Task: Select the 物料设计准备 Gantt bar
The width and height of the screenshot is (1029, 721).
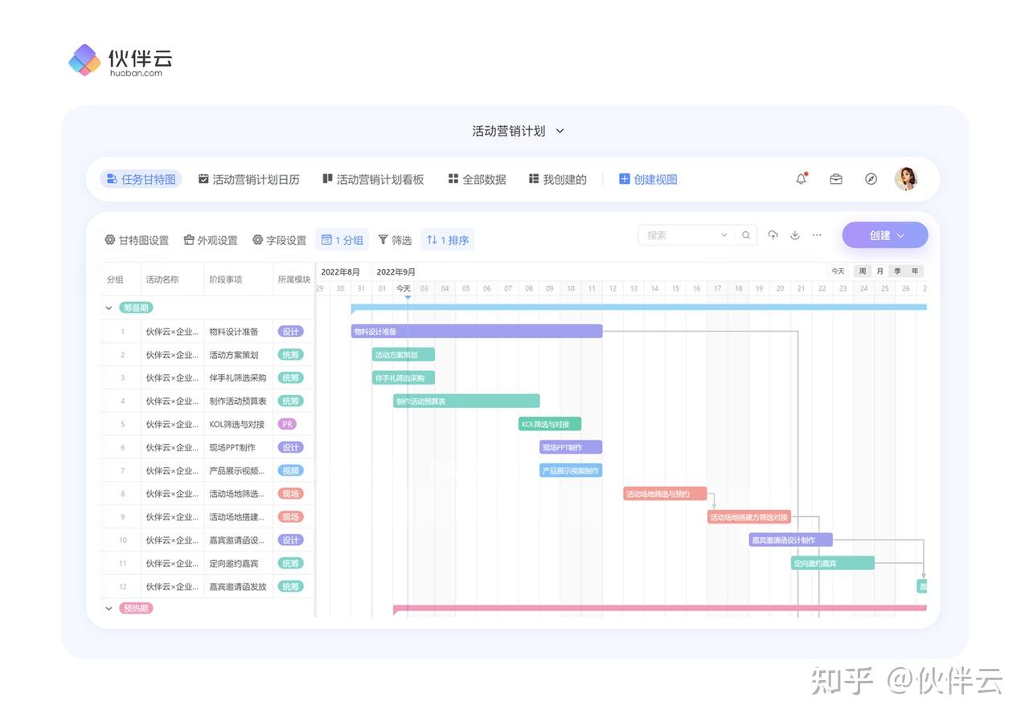Action: click(477, 331)
